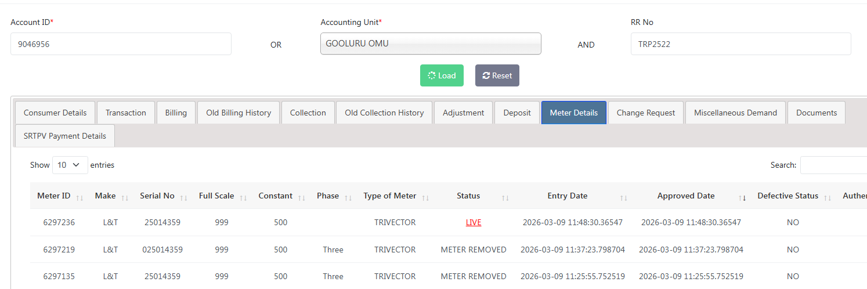Viewport: 867px width, 289px height.
Task: Sort table by Make column arrows
Action: click(x=125, y=197)
